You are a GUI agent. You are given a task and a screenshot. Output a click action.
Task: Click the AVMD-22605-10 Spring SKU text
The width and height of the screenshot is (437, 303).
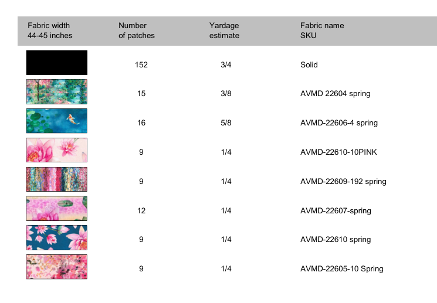(341, 269)
